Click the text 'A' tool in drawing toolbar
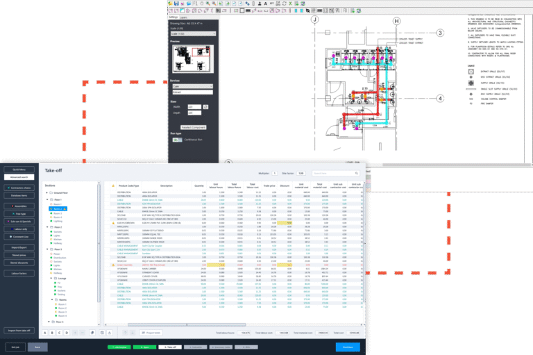 [x=266, y=3]
